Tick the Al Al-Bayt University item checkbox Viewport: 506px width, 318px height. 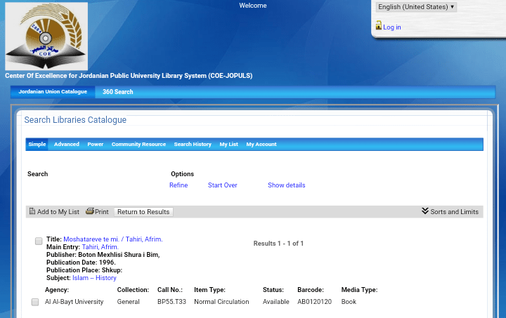point(35,302)
